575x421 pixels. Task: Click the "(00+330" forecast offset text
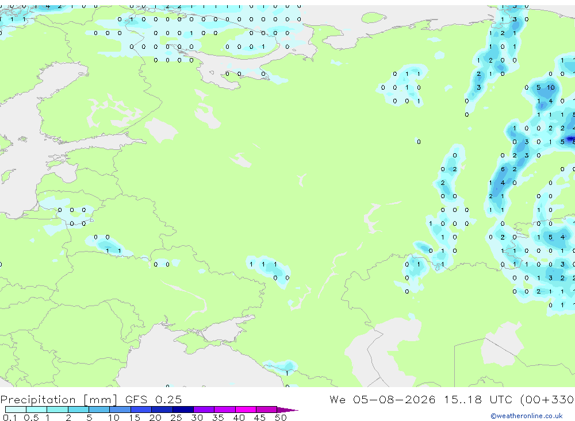[547, 399]
